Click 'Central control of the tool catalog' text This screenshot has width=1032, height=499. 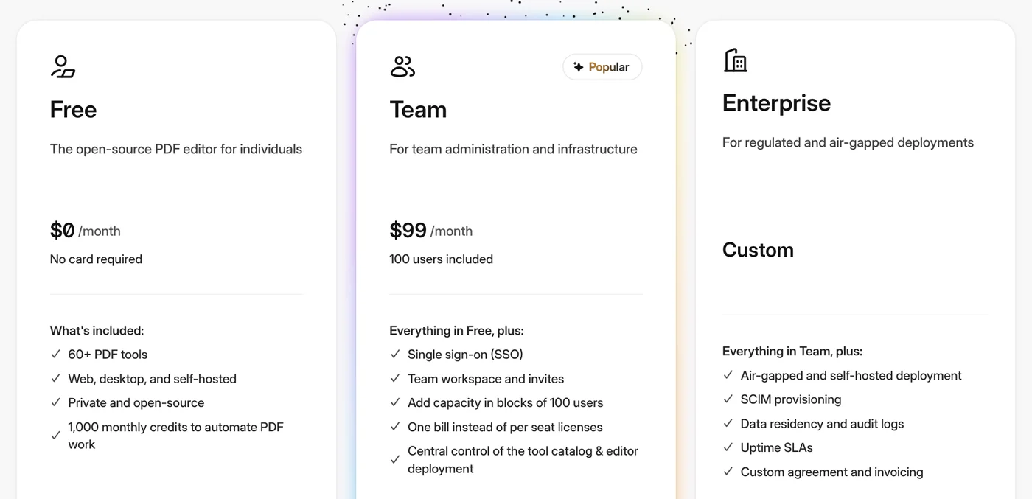point(523,460)
